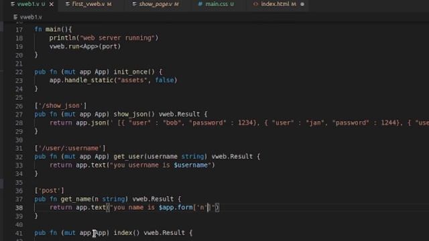This screenshot has width=429, height=241.
Task: Click 'get_user' function name
Action: pyautogui.click(x=128, y=156)
